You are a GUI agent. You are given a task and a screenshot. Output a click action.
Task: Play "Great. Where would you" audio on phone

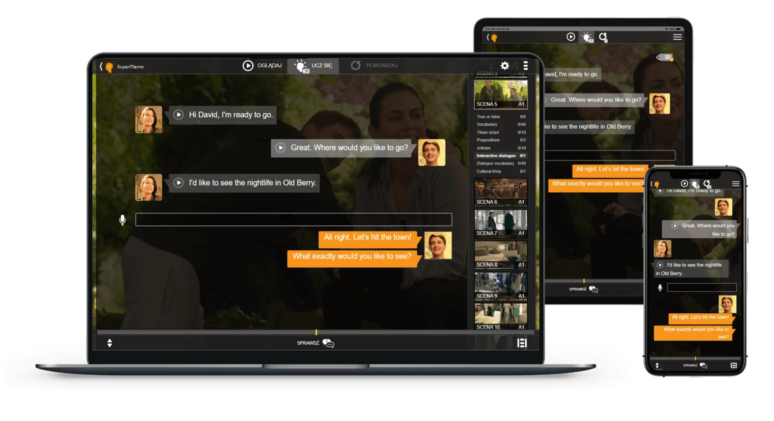coord(675,226)
